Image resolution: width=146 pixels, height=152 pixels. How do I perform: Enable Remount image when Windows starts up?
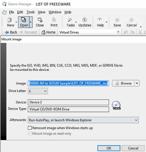[30, 128]
